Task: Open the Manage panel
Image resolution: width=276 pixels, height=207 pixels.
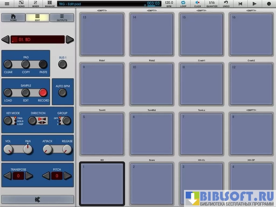Action: [x=50, y=4]
